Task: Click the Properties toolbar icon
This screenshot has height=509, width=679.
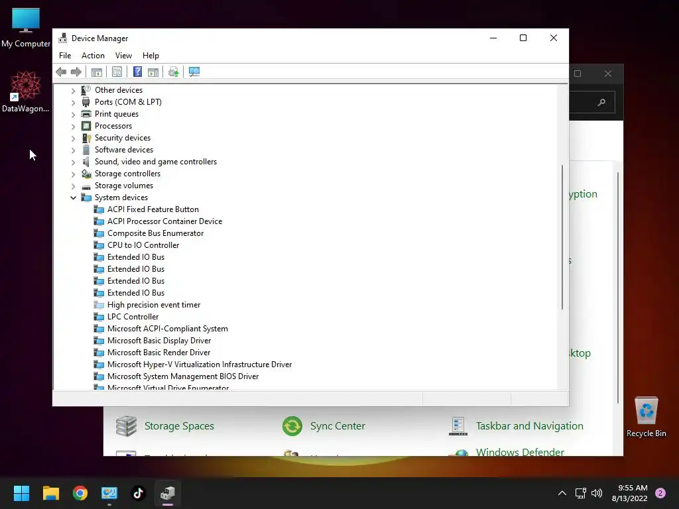Action: (117, 72)
